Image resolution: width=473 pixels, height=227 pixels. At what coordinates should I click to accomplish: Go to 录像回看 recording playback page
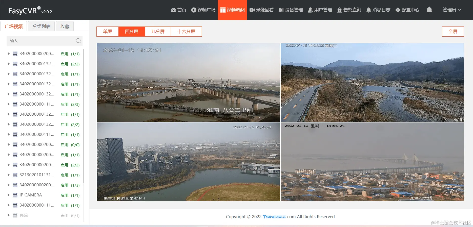262,10
